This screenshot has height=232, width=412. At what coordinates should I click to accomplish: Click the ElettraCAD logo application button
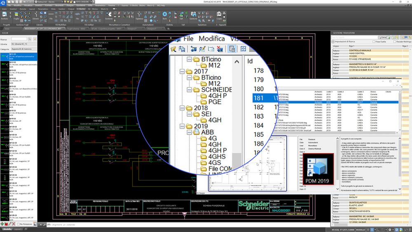point(3,2)
